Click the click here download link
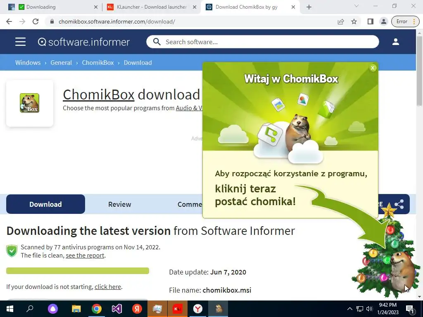 pyautogui.click(x=108, y=286)
